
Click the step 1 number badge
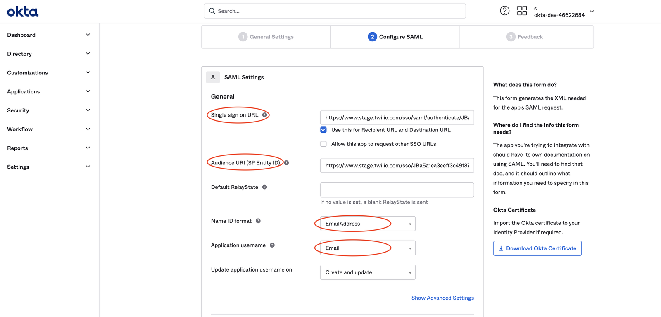coord(243,37)
